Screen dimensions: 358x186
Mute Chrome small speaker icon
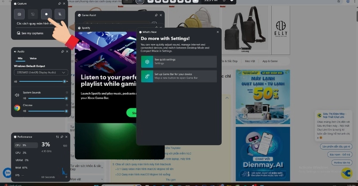pyautogui.click(x=24, y=111)
